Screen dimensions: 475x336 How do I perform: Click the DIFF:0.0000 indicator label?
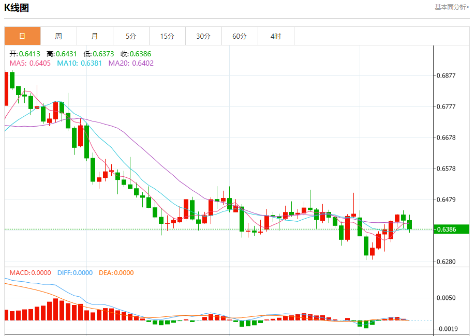tap(75, 273)
